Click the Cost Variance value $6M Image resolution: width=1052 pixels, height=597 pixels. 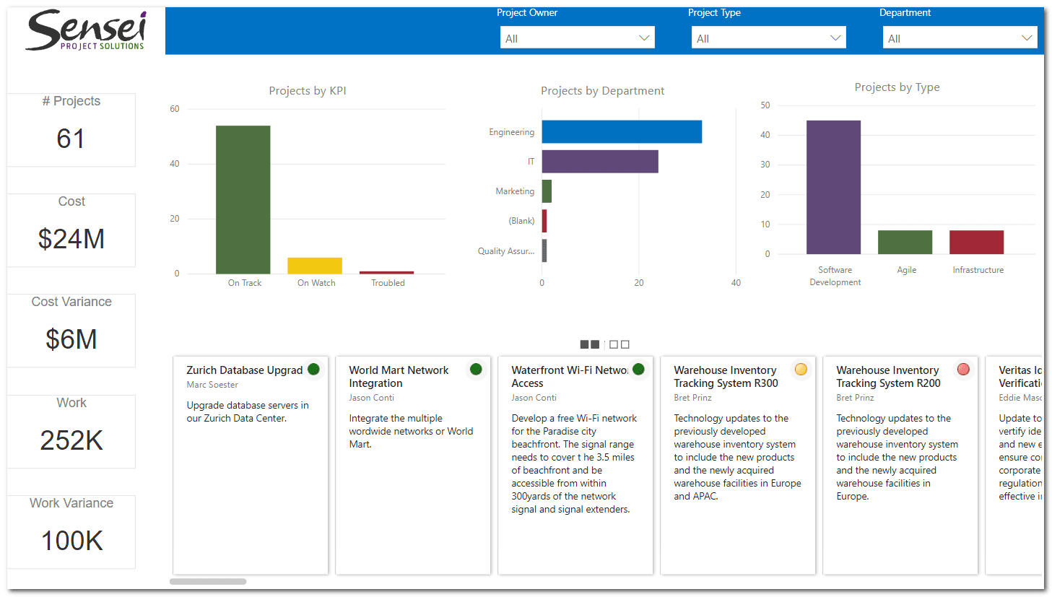(x=71, y=339)
